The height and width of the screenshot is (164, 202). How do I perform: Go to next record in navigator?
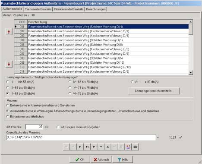tap(80, 147)
